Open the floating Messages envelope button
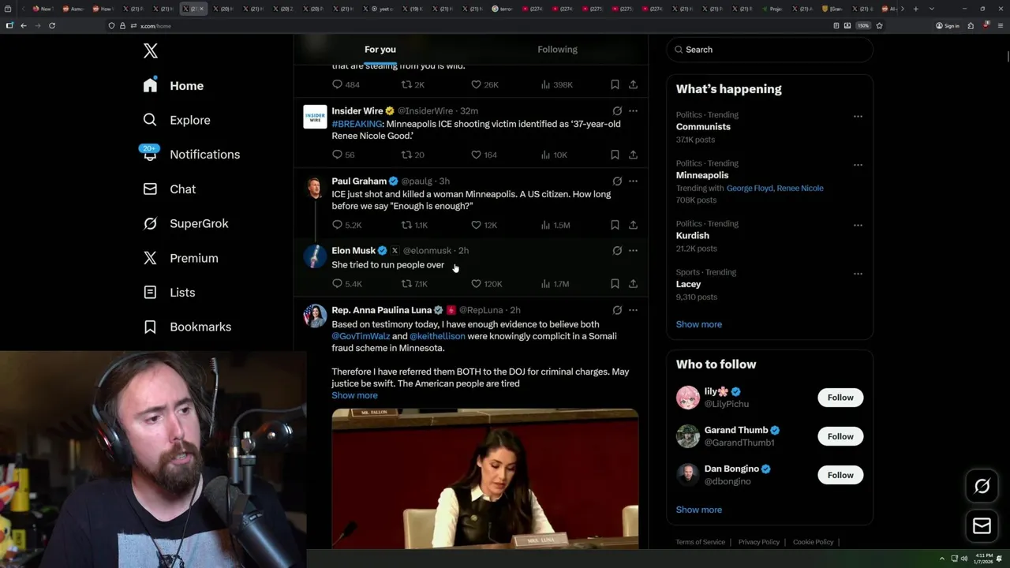The image size is (1010, 568). click(x=982, y=525)
